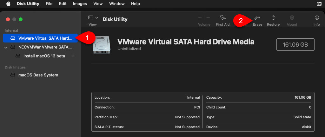Open the Help menu
This screenshot has width=325, height=137.
coord(135,4)
